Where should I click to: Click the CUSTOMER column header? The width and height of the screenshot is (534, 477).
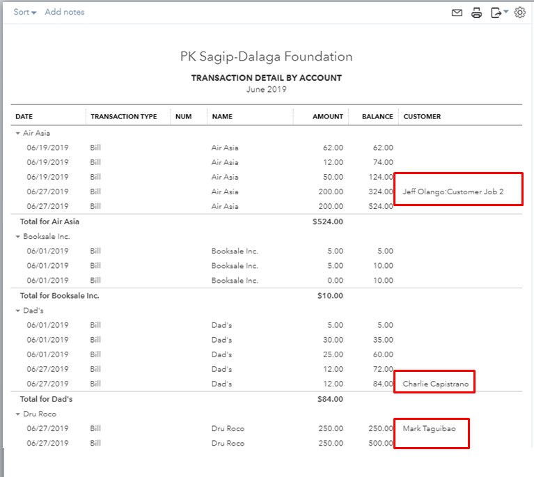click(x=422, y=117)
